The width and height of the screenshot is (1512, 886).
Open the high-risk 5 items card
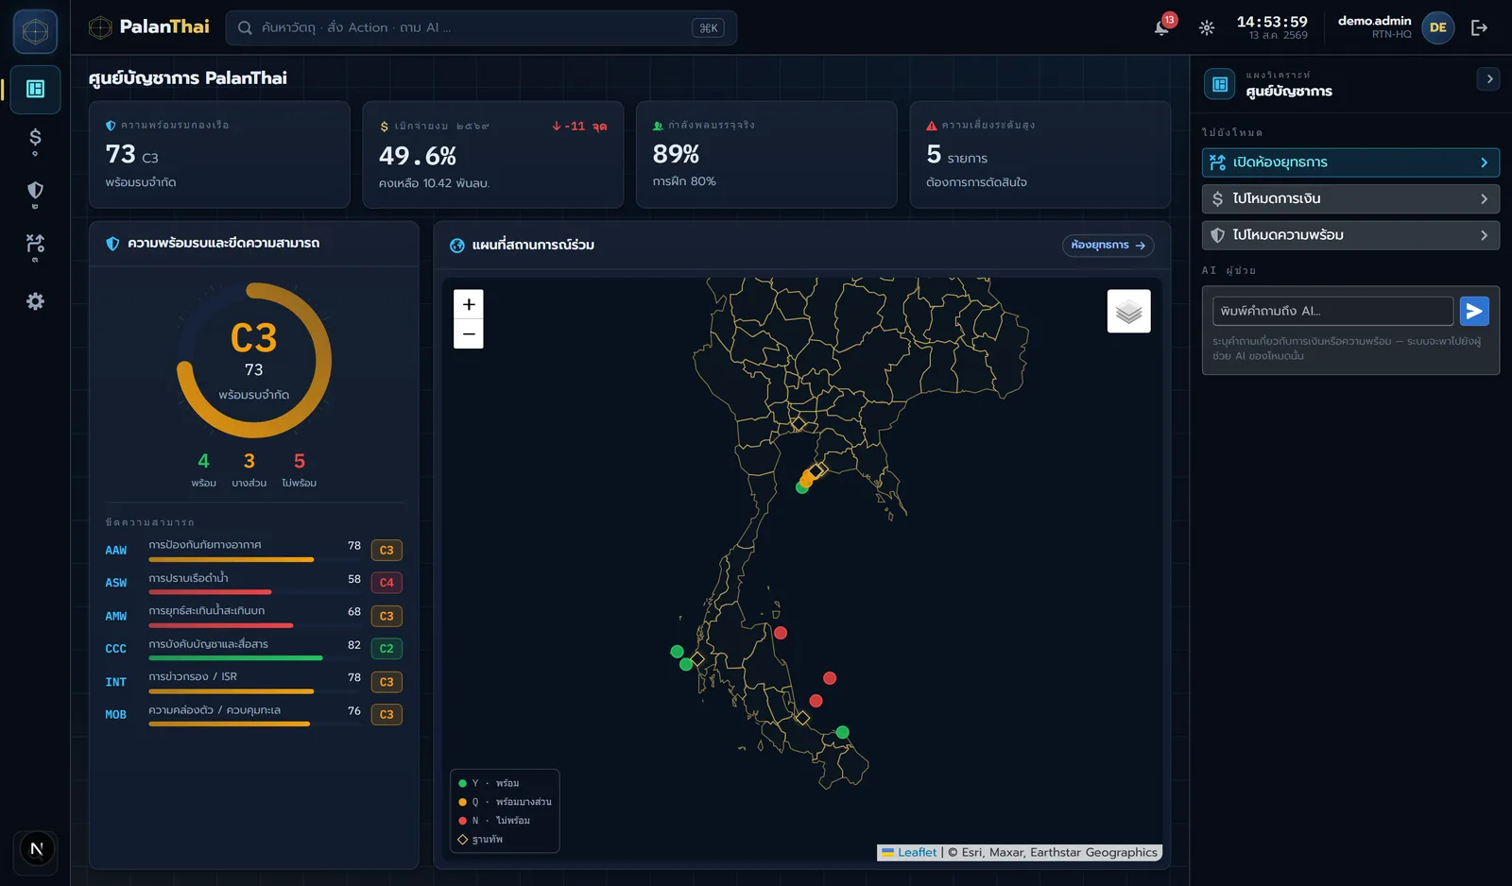coord(1040,155)
